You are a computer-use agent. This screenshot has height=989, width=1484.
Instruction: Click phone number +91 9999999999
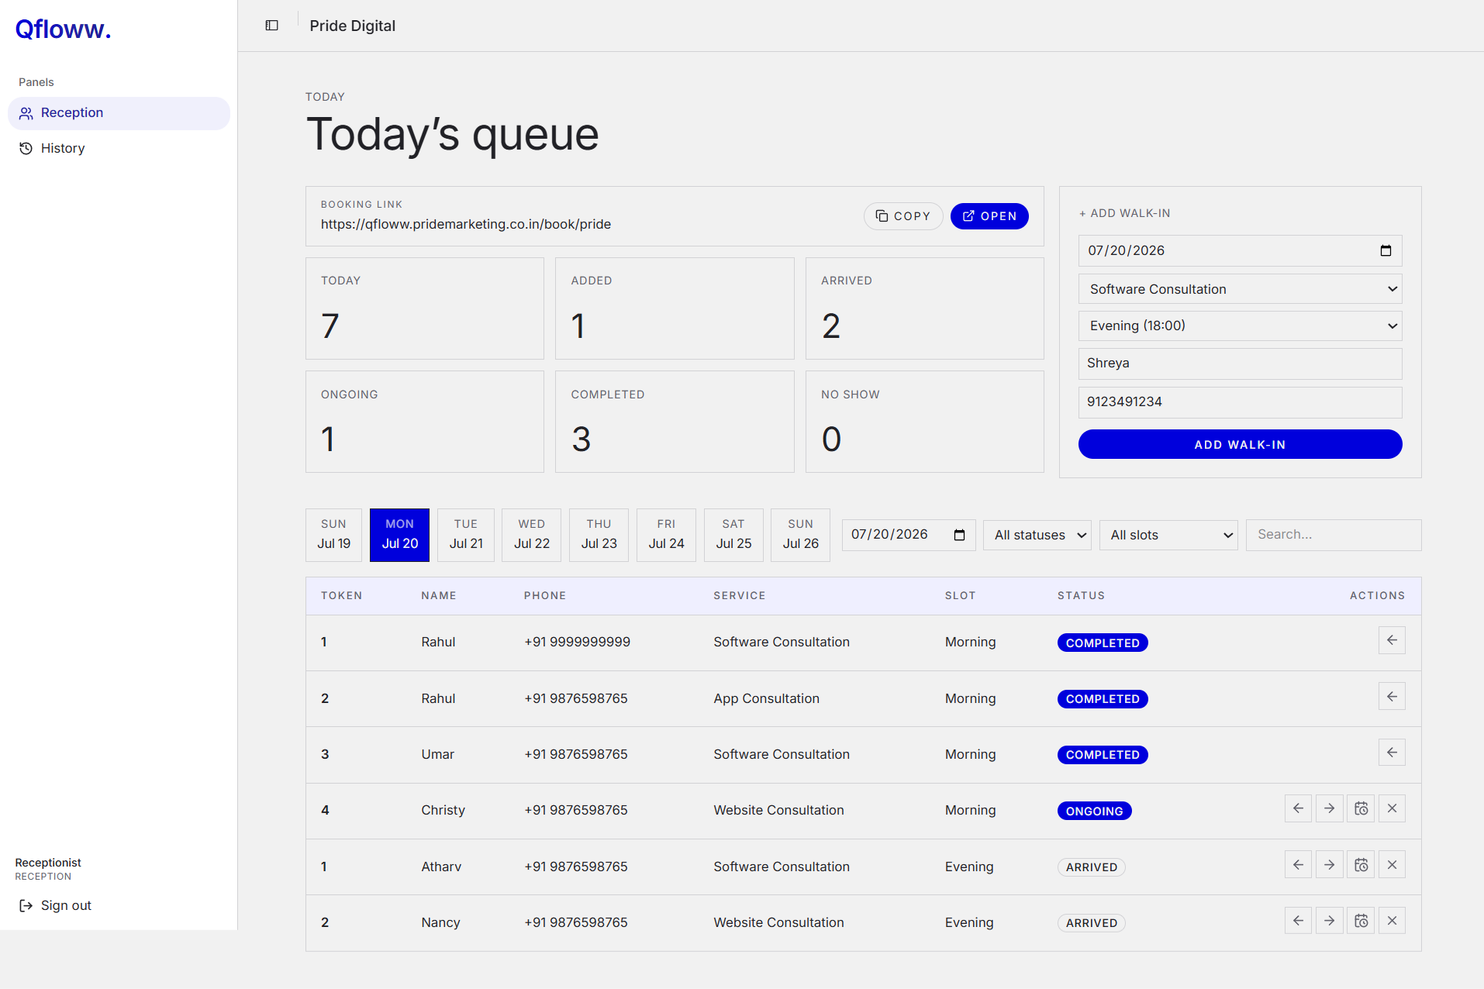pos(577,642)
